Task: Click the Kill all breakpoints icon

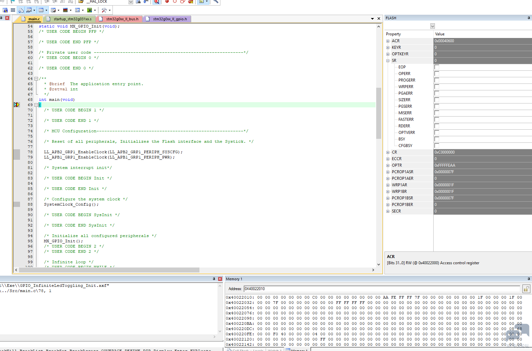Action: [x=191, y=1]
